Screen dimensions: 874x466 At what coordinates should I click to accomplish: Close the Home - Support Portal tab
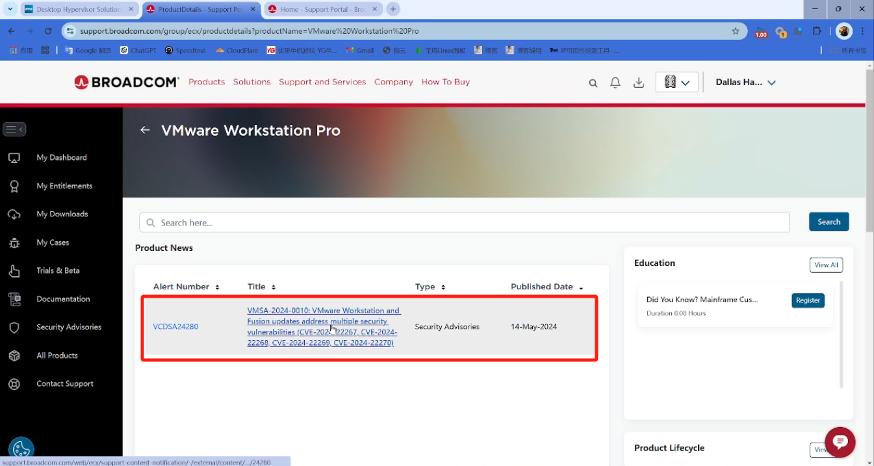375,9
